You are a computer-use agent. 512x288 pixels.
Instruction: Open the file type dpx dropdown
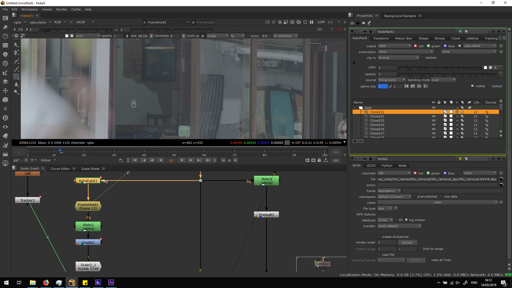[385, 209]
